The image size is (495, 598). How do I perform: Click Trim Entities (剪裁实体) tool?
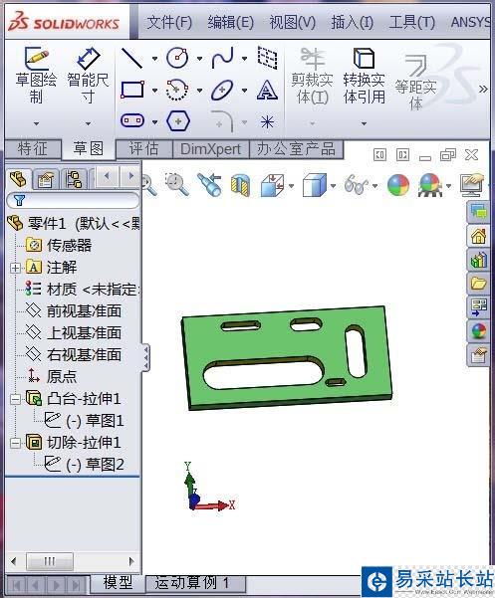(x=312, y=76)
